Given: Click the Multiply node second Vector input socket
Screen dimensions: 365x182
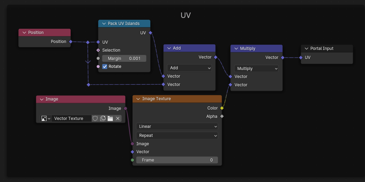Looking at the screenshot, I should pyautogui.click(x=230, y=85).
